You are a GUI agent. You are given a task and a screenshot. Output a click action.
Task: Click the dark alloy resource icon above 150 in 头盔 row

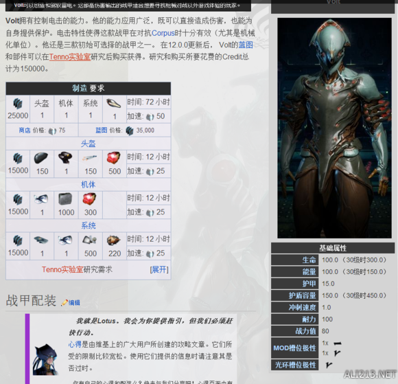click(41, 158)
